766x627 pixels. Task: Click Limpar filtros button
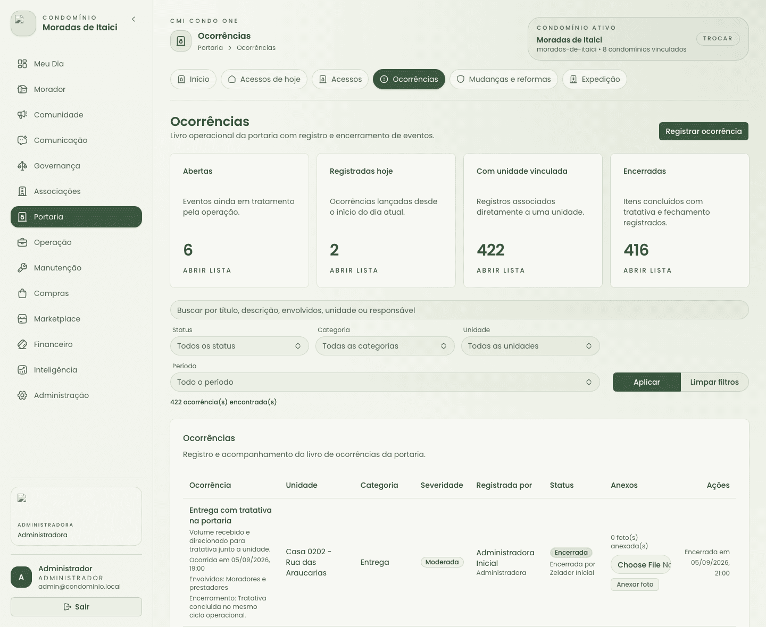point(714,382)
